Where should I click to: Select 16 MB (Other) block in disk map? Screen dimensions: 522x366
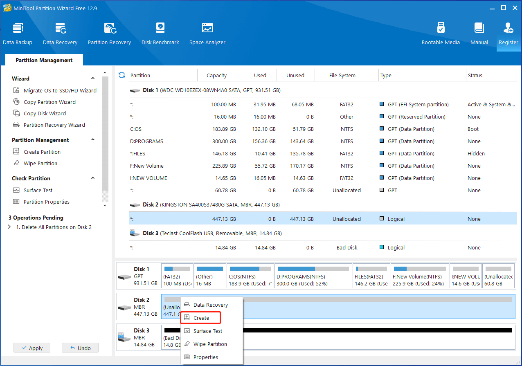click(x=209, y=276)
